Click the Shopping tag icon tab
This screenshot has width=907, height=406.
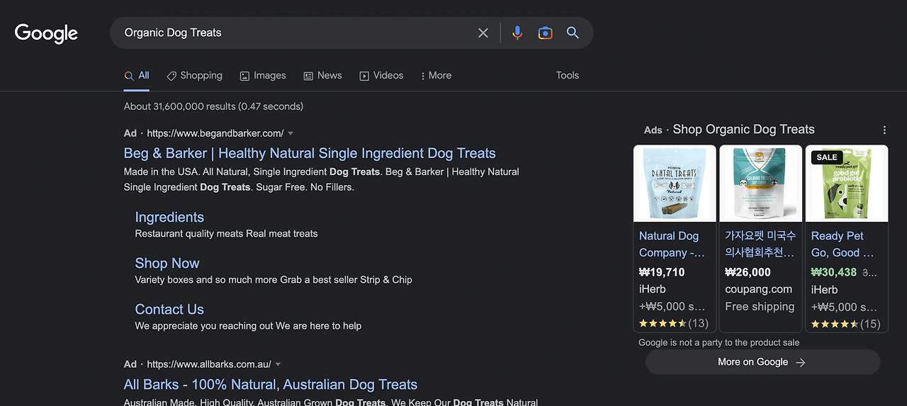click(194, 76)
